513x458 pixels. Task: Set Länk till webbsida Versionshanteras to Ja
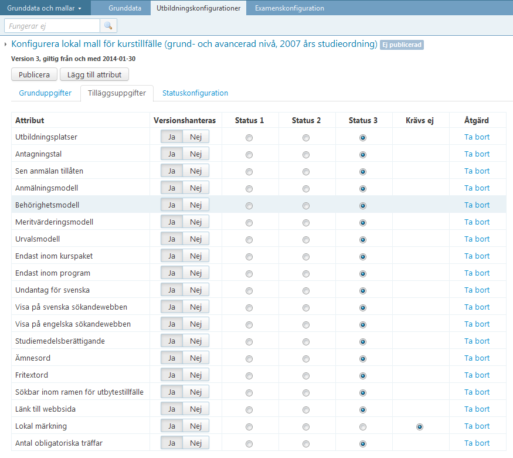pos(171,409)
